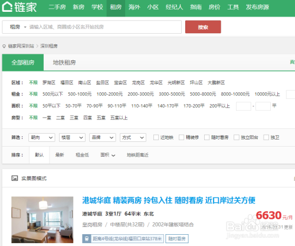This screenshot has height=246, width=295.
Task: Open 链家网深圳站 breadcrumb link
Action: (x=21, y=46)
